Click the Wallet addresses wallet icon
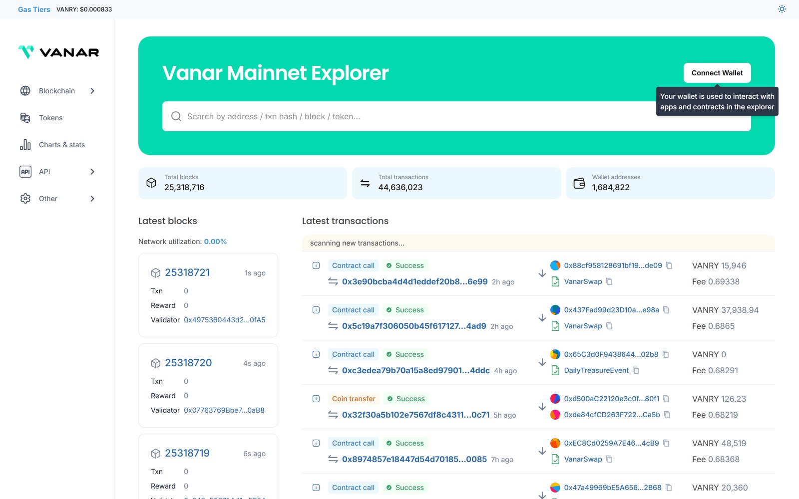 (579, 183)
